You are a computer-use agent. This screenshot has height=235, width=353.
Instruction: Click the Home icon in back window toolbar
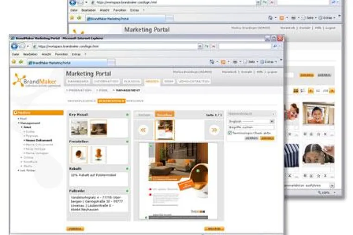point(270,18)
